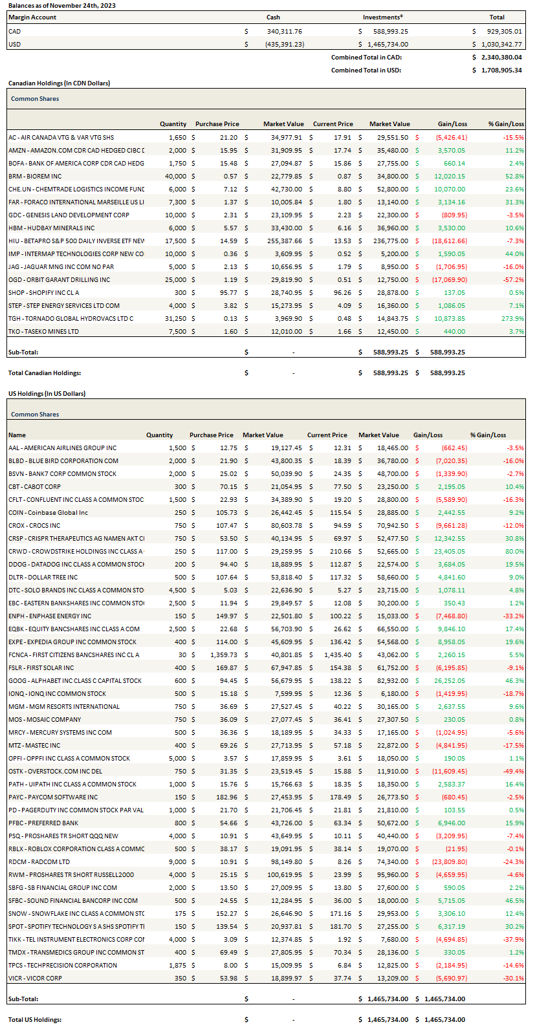This screenshot has height=1029, width=537.
Task: Select the USD margin account row label
Action: coord(15,44)
